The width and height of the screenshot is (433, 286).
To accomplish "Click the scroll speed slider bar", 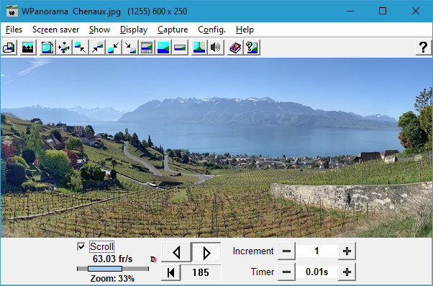I will 113,269.
